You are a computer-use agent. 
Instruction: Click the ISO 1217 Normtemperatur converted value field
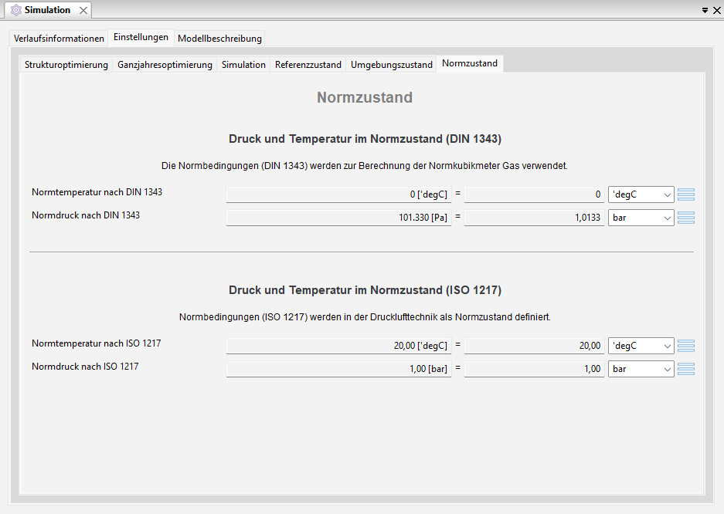point(534,346)
